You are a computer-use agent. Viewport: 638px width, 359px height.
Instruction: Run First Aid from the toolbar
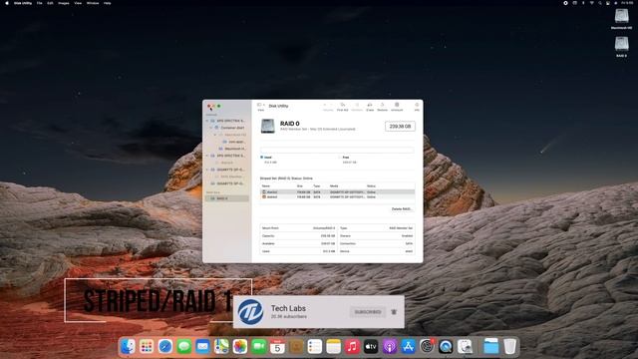pos(343,107)
